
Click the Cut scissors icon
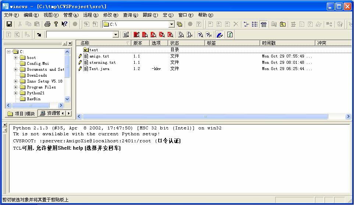tap(20, 24)
